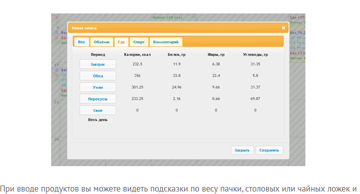
Task: Click the Своё period button
Action: [98, 110]
